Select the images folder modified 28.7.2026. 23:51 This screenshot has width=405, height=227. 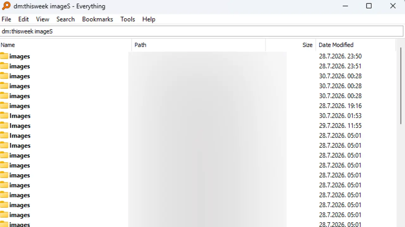(20, 66)
